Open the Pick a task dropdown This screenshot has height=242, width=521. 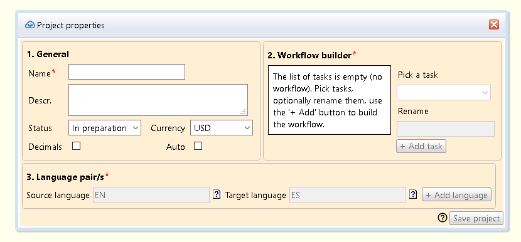click(x=444, y=93)
